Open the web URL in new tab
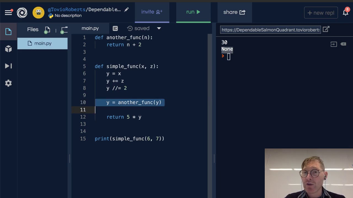 tap(326, 29)
